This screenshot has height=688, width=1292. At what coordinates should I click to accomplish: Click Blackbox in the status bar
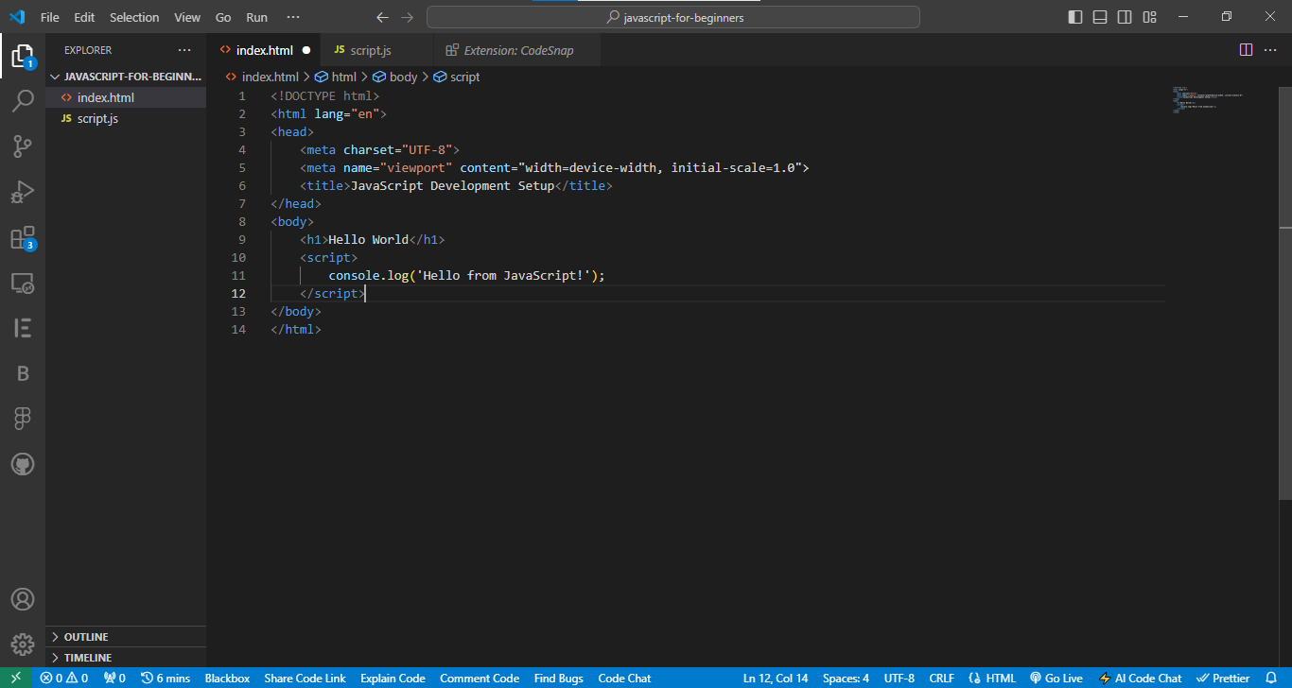click(227, 678)
